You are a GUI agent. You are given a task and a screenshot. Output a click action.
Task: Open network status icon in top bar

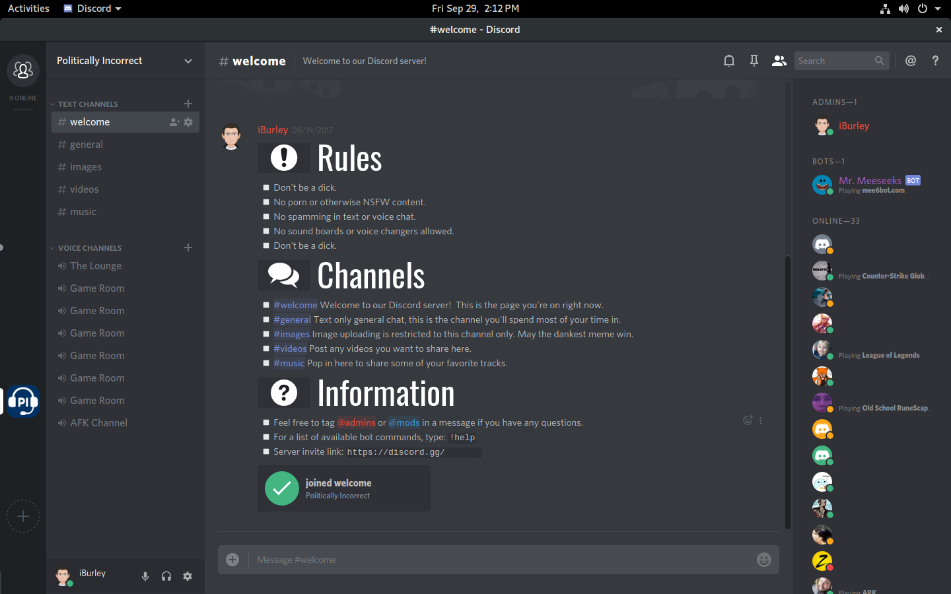885,9
